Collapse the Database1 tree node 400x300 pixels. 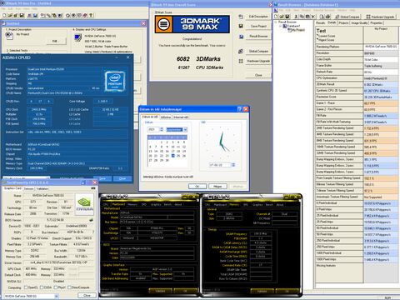point(280,26)
